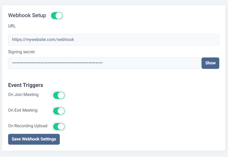Turn off On Exit Meeting toggle
This screenshot has width=228, height=157.
pyautogui.click(x=59, y=111)
